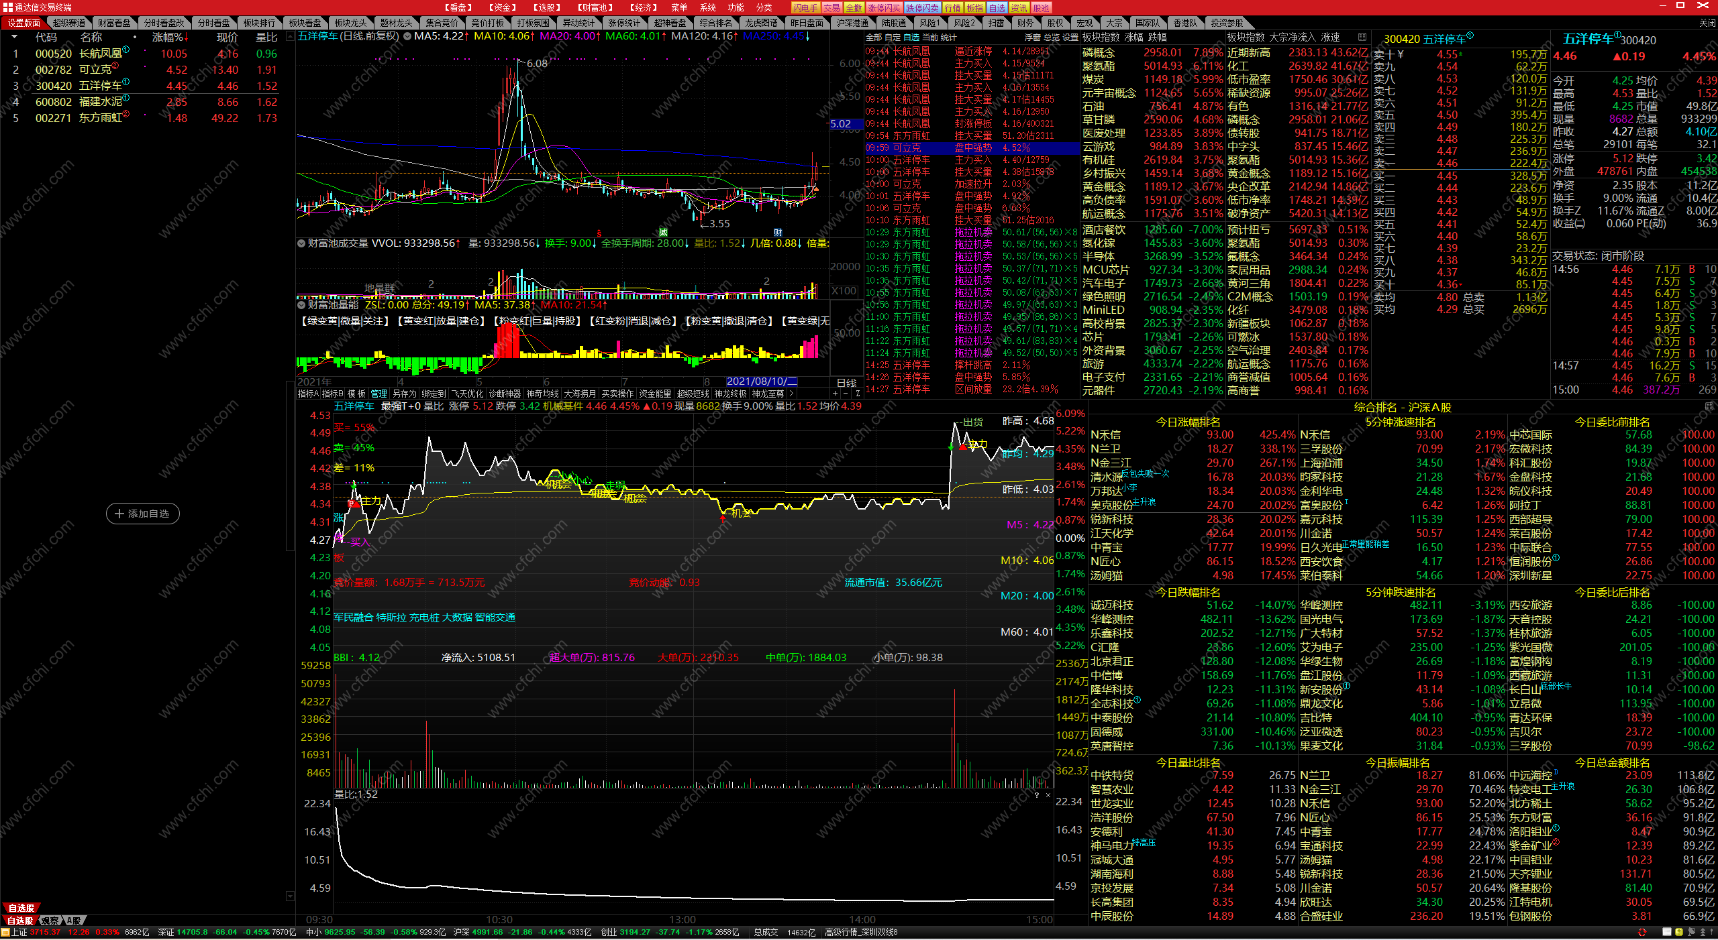Click the 关闭 text link at top right
This screenshot has width=1718, height=940.
pos(1707,23)
